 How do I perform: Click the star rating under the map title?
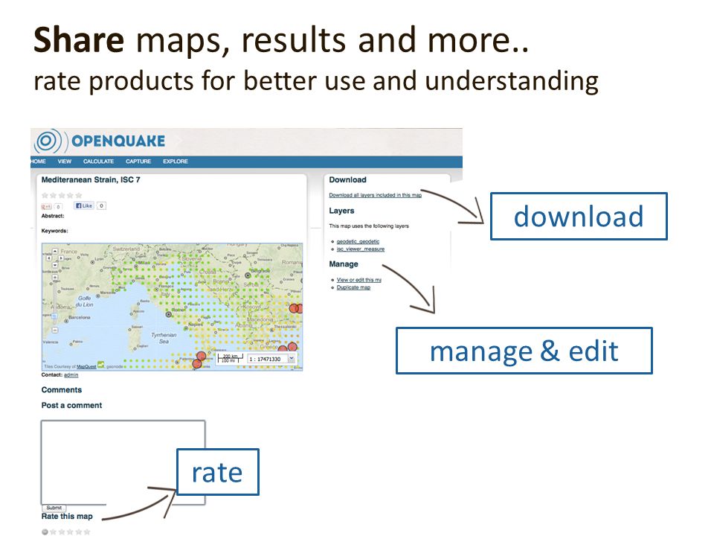(62, 196)
